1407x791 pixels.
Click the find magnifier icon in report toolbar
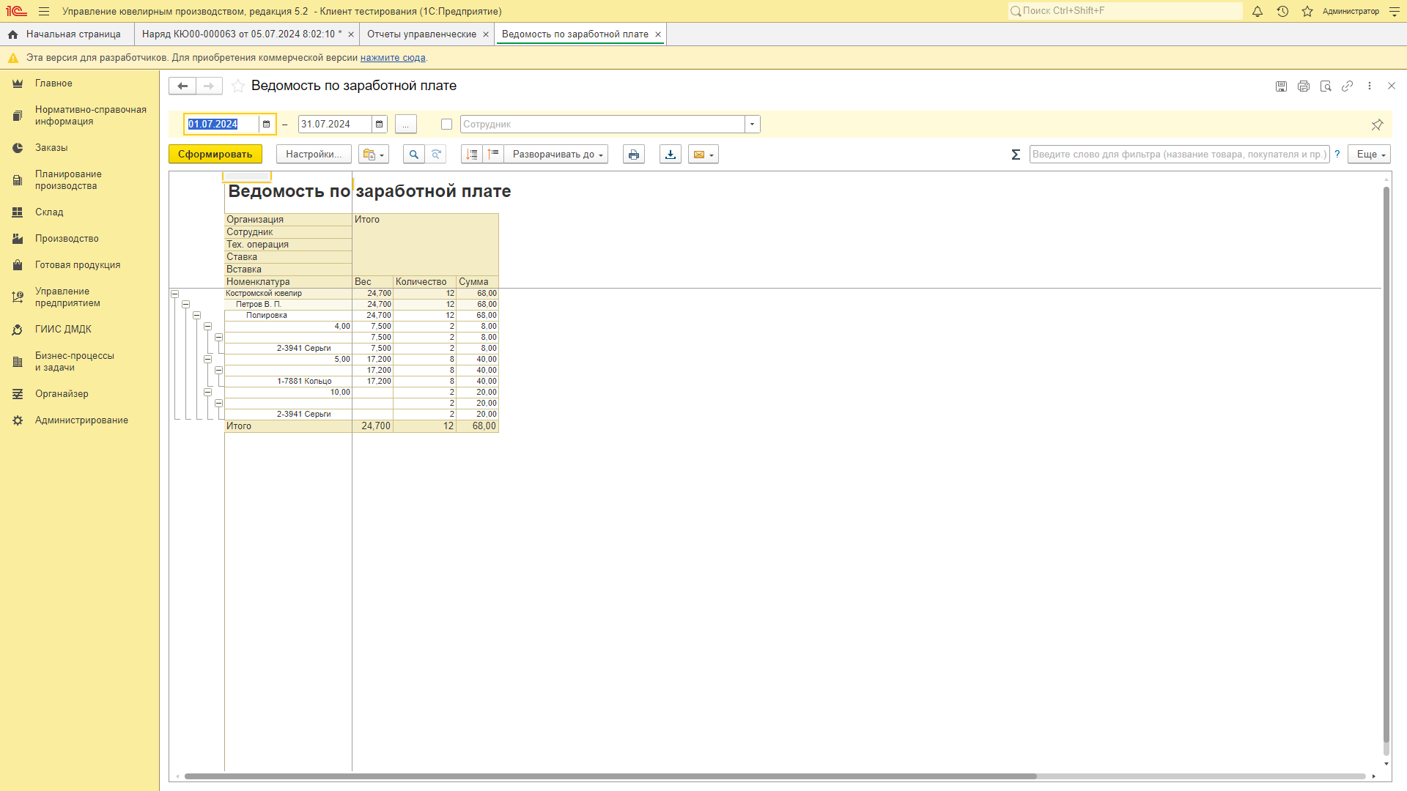414,155
